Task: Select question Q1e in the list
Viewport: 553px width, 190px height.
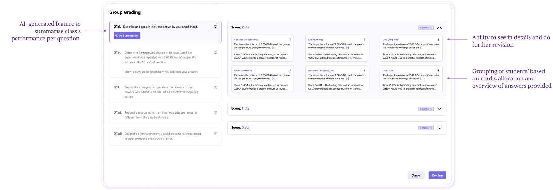Action: 165,62
